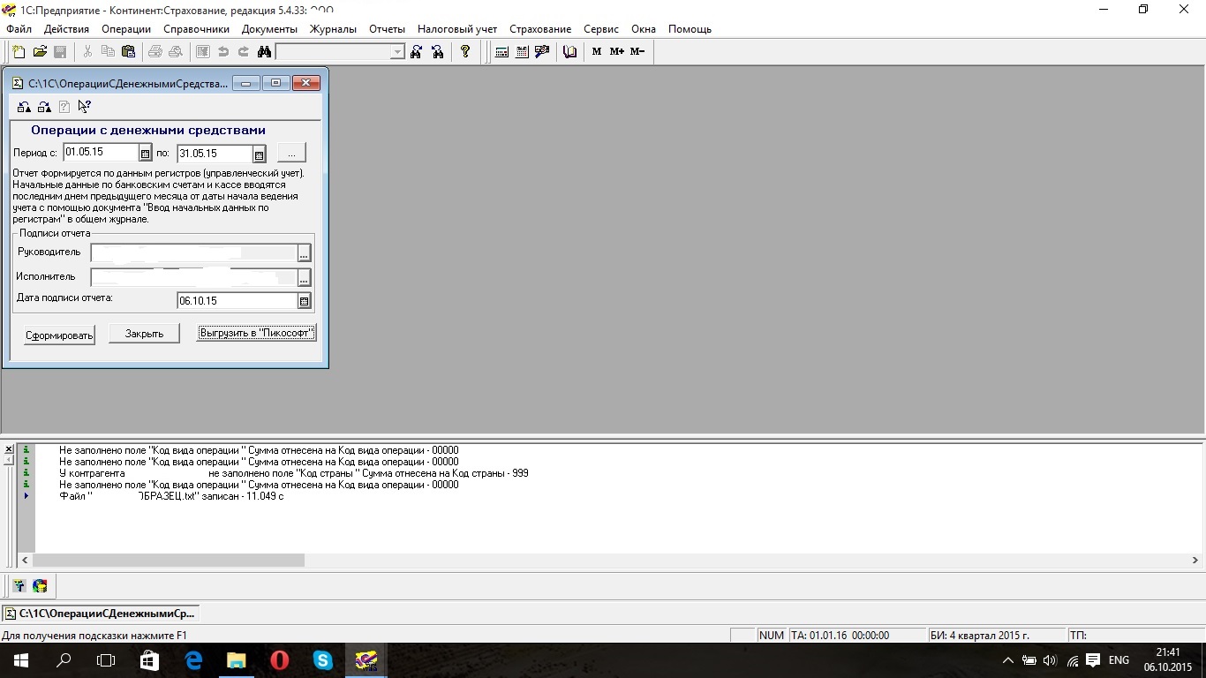This screenshot has height=678, width=1206.
Task: Open the Помощь menu
Action: click(690, 29)
